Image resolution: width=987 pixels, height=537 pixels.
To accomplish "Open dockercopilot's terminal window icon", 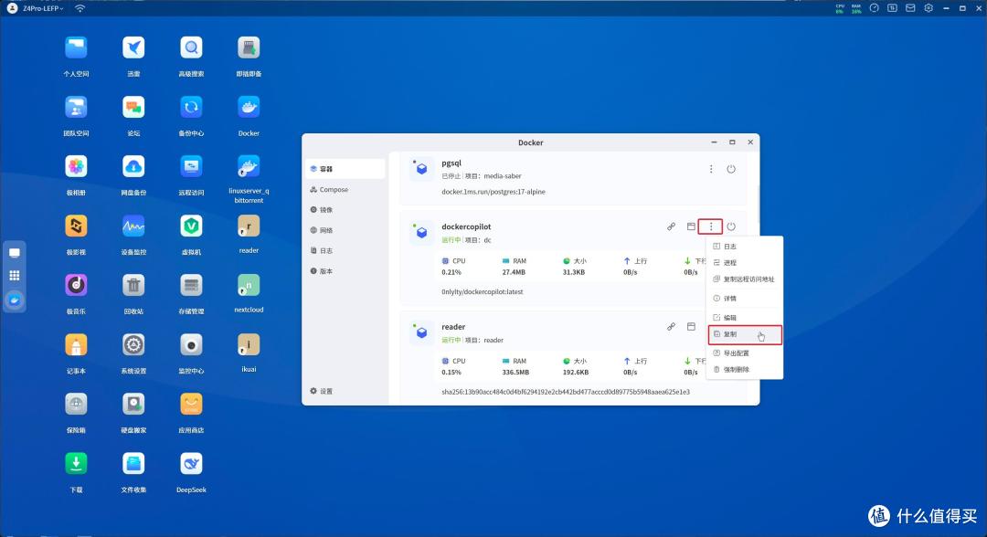I will 691,226.
